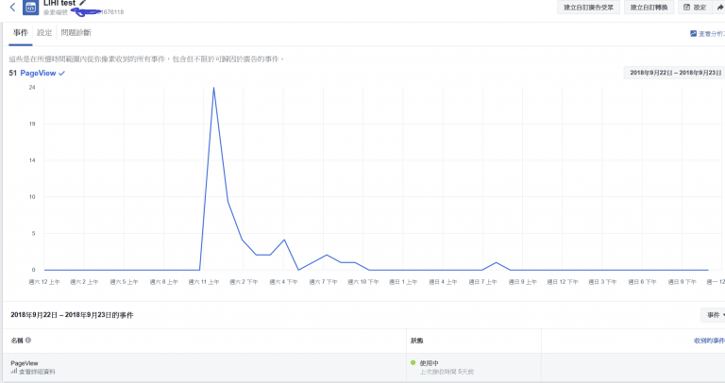Switch to the 設定 tab
Screen dimensions: 725x383
point(44,33)
